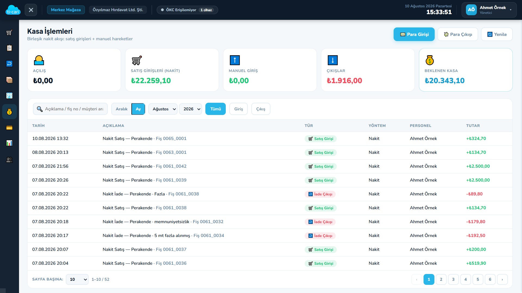Screen dimensions: 522x293
Task: Go to page 2
Action: click(x=441, y=279)
